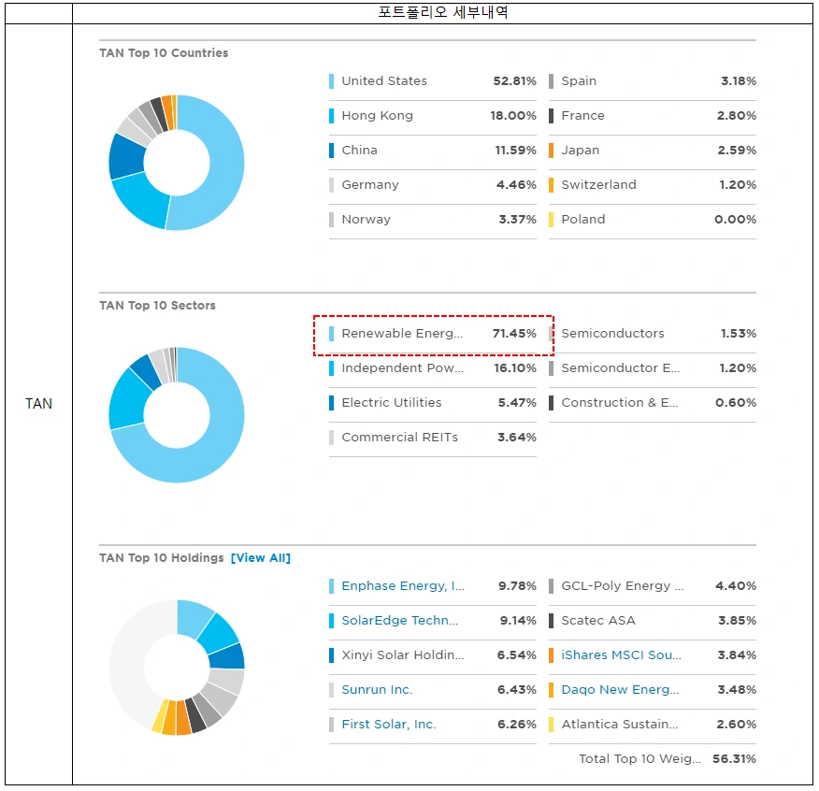Open the View All holdings link
Viewport: 819px width, 791px height.
click(261, 558)
